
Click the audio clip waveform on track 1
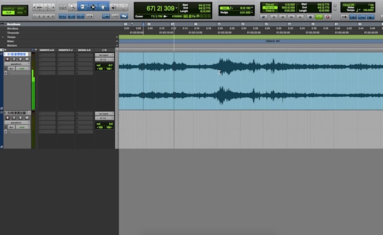(x=251, y=81)
